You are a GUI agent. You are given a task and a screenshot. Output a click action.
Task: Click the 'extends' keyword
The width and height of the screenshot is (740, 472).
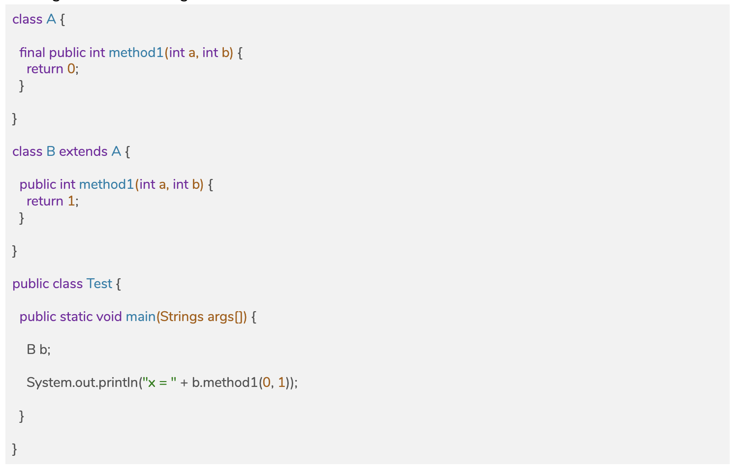pyautogui.click(x=83, y=151)
